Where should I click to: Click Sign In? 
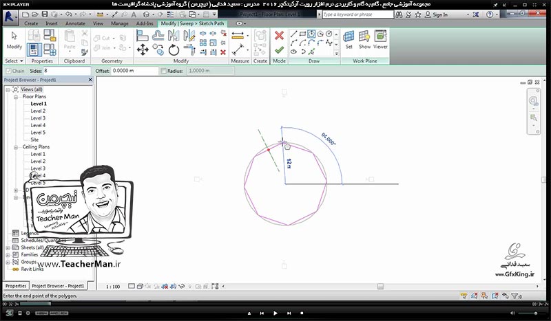click(440, 14)
